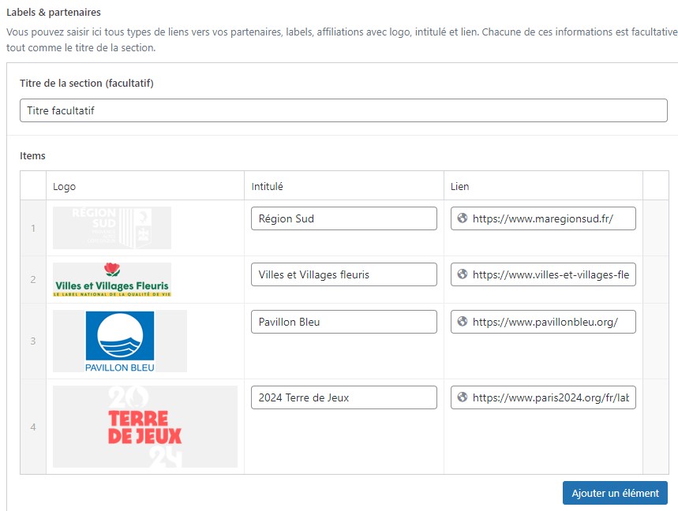
Task: Click the globe icon in the Terre de Jeux link field
Action: click(463, 398)
